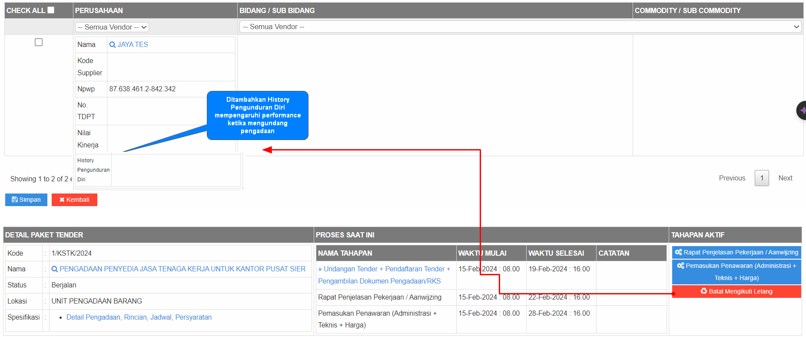Toggle the CHECK ALL checkbox

tap(51, 10)
